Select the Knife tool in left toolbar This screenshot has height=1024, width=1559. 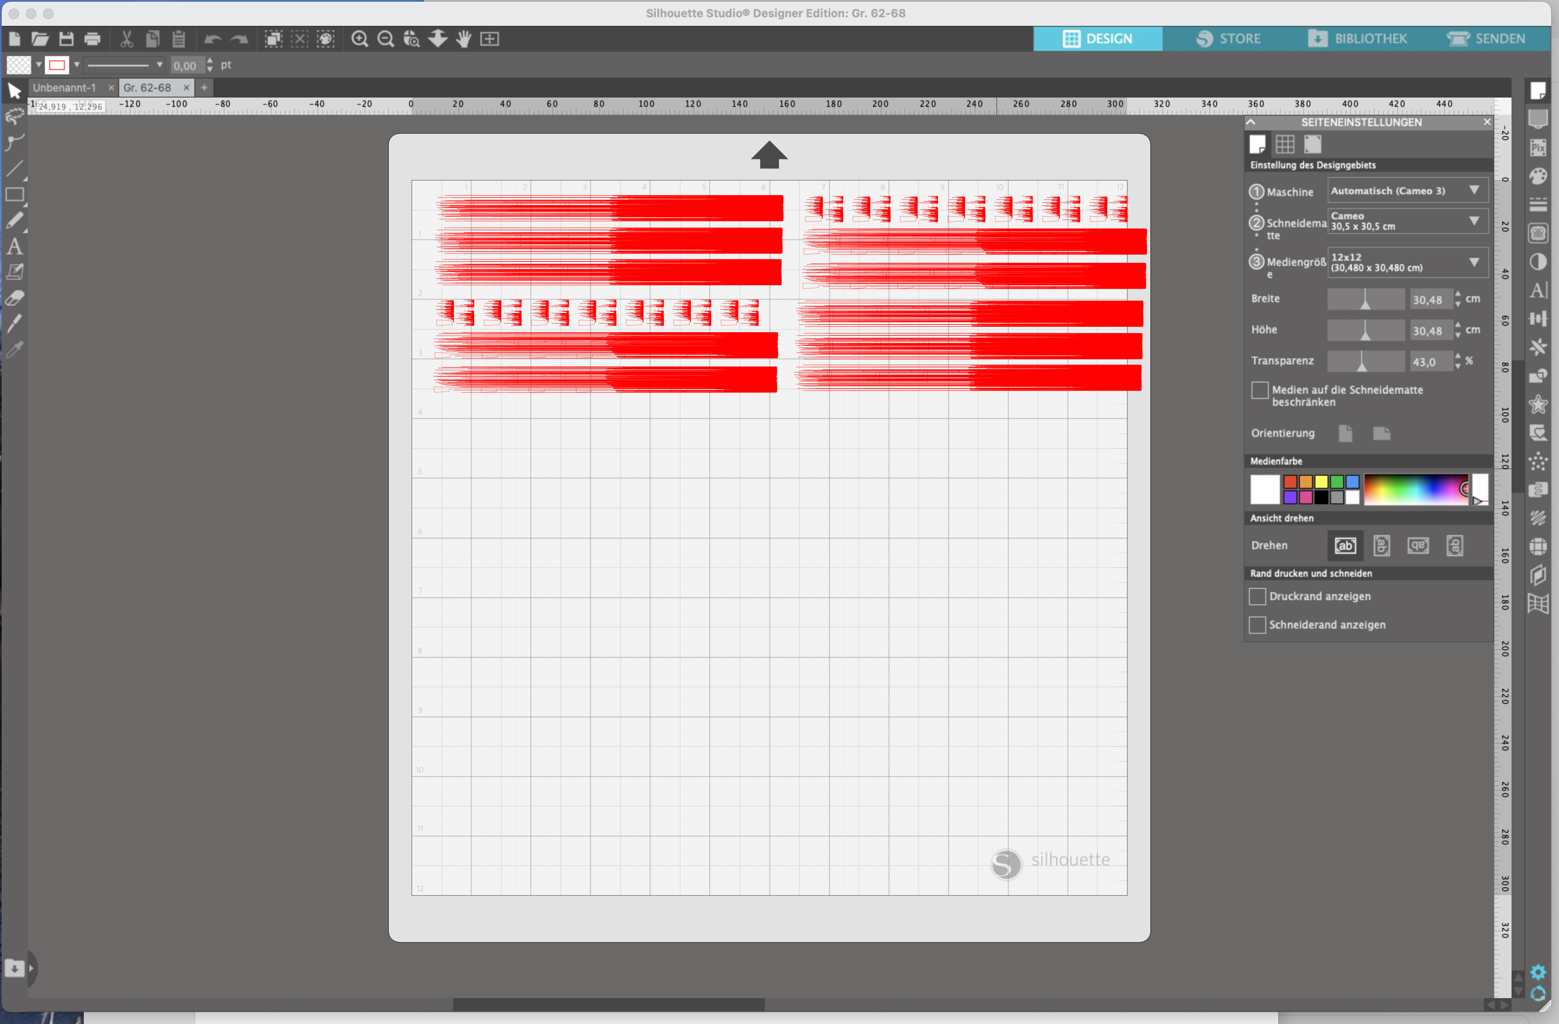14,323
